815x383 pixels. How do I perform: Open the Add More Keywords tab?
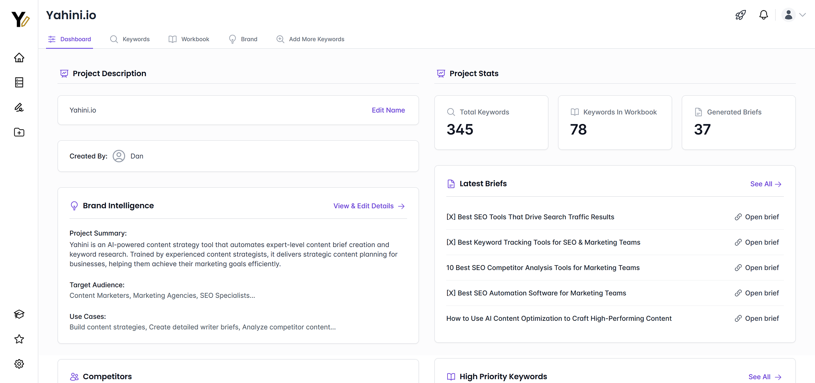click(310, 39)
